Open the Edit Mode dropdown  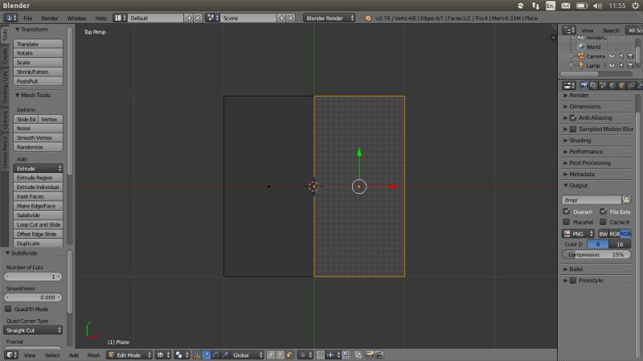(x=129, y=355)
